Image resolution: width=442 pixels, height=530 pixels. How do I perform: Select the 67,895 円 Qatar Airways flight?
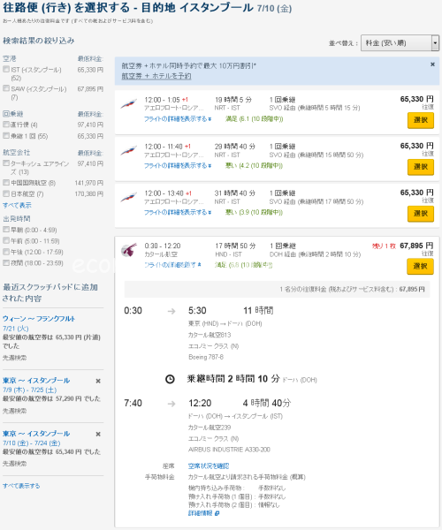421,267
